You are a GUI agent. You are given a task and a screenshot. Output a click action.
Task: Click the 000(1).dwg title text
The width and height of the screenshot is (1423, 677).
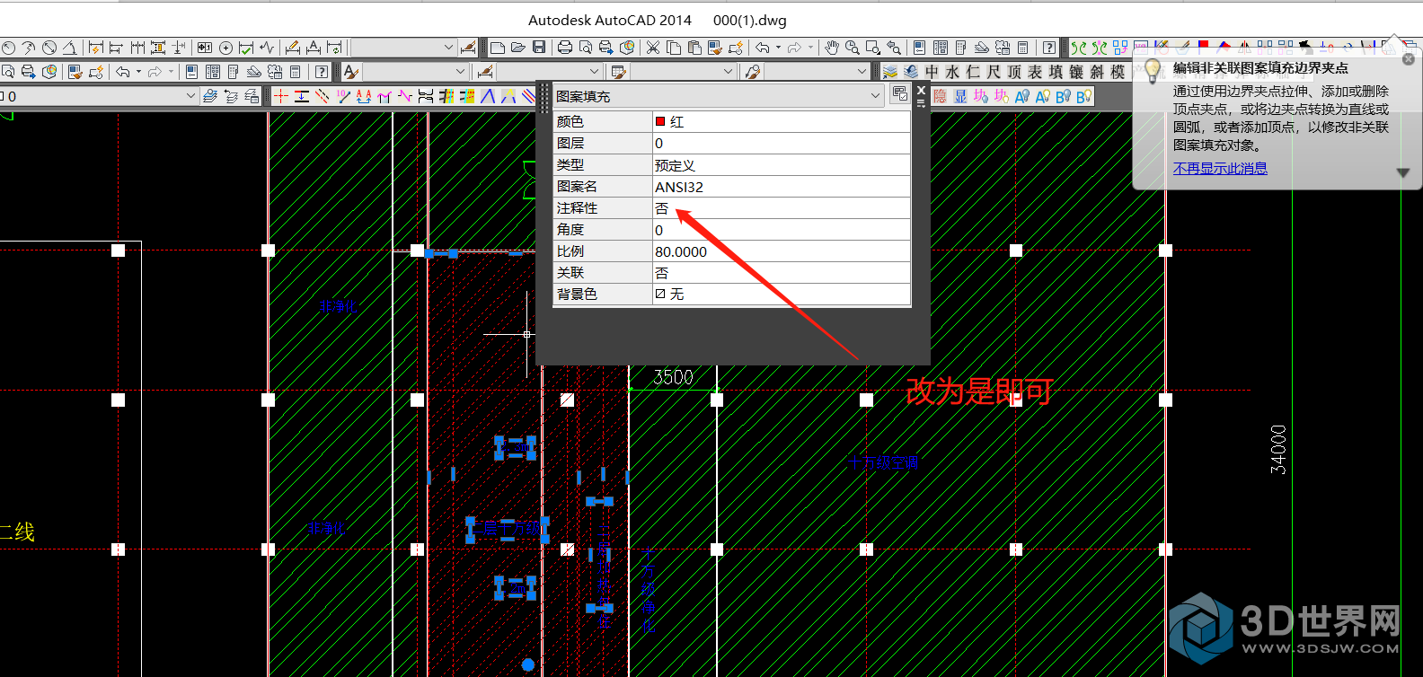point(750,20)
